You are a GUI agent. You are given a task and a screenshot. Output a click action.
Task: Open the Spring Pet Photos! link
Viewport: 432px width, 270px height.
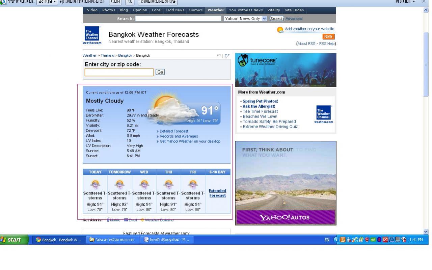click(261, 101)
